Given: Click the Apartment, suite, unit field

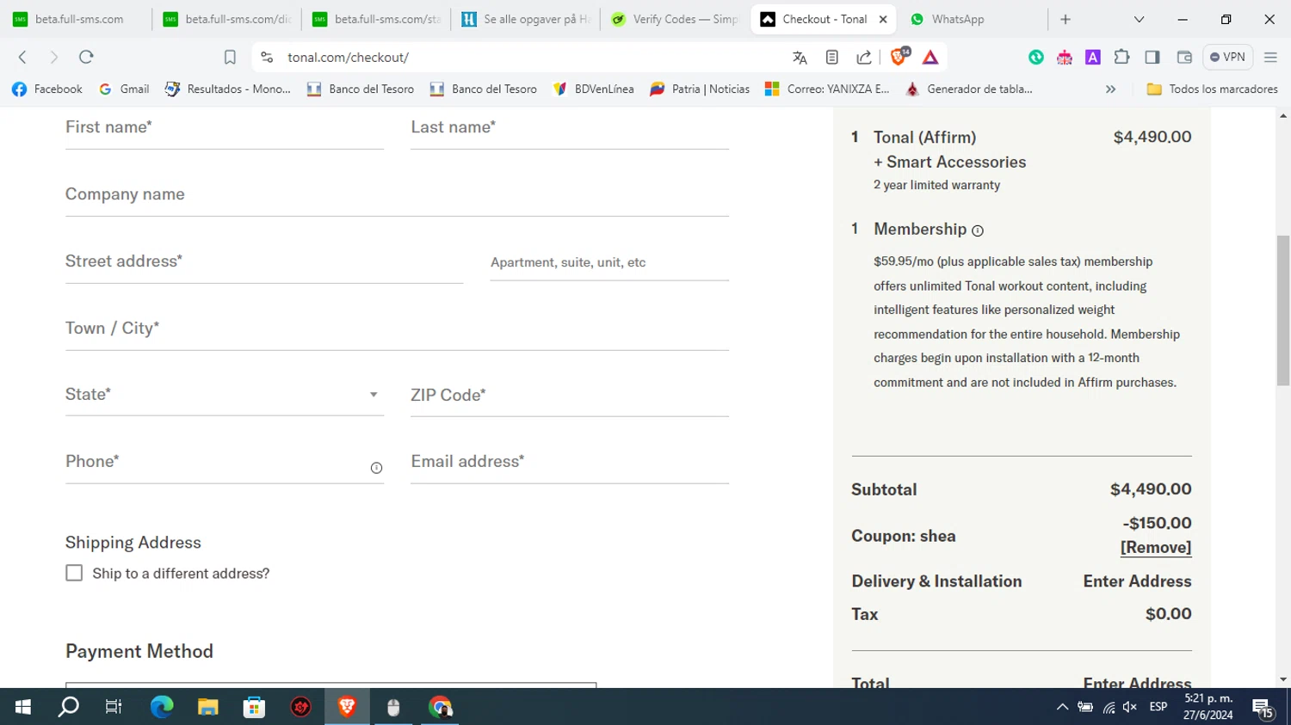Looking at the screenshot, I should click(609, 263).
